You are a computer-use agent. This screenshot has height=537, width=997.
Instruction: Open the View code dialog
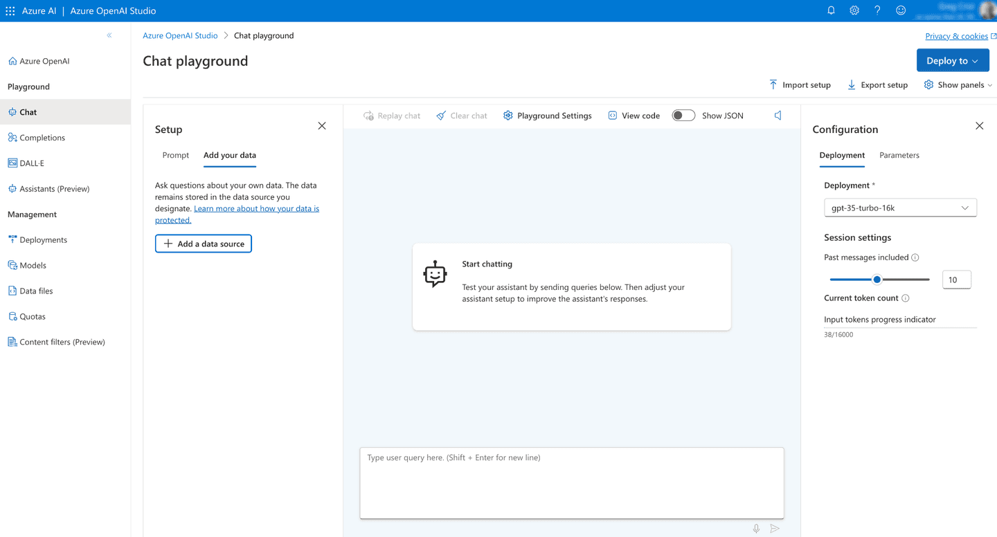click(634, 116)
